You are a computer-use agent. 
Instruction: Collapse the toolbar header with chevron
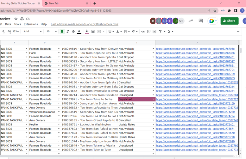[x=238, y=32]
